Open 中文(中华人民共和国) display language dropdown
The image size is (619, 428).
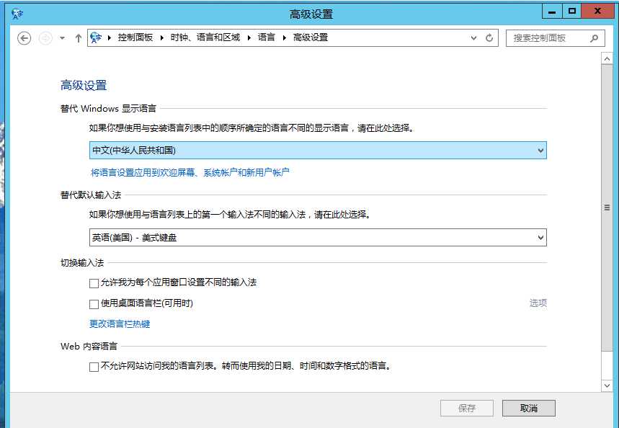pos(318,151)
